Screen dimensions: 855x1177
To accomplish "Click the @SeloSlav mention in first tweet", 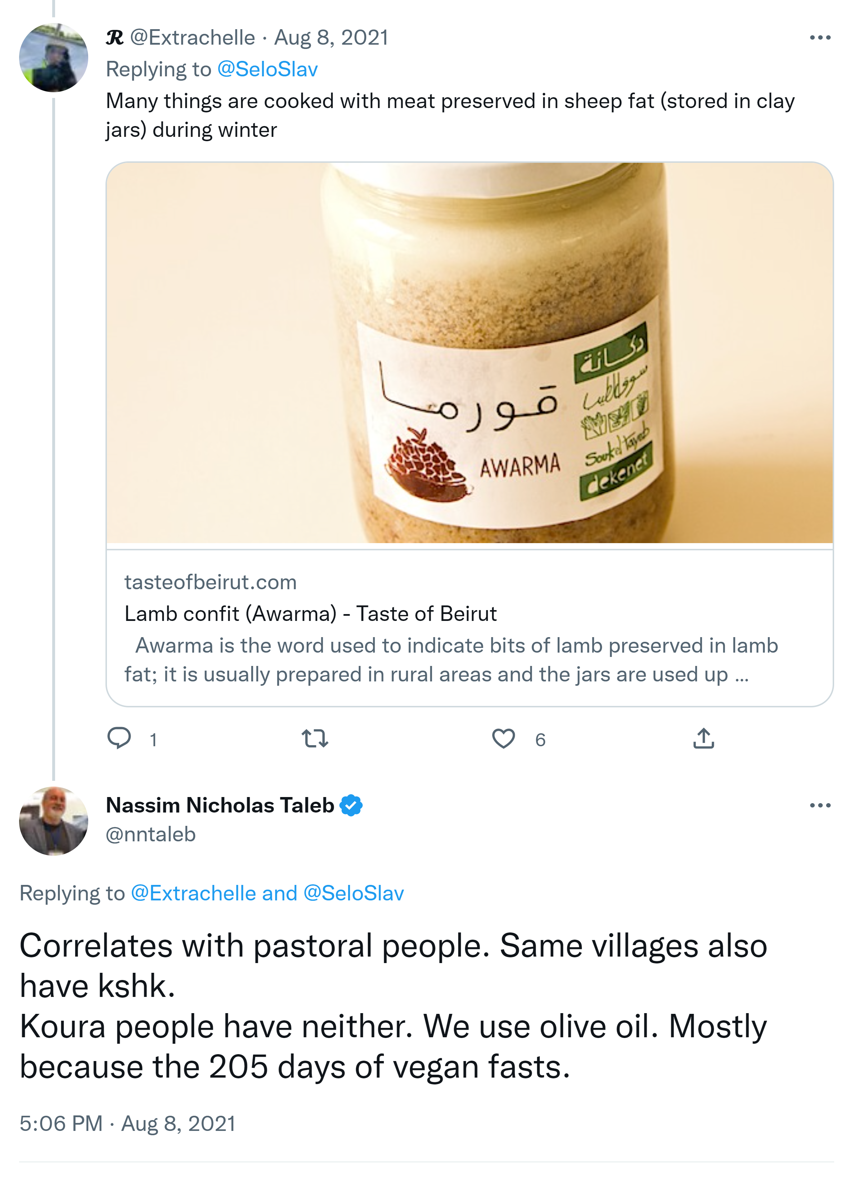I will [267, 70].
